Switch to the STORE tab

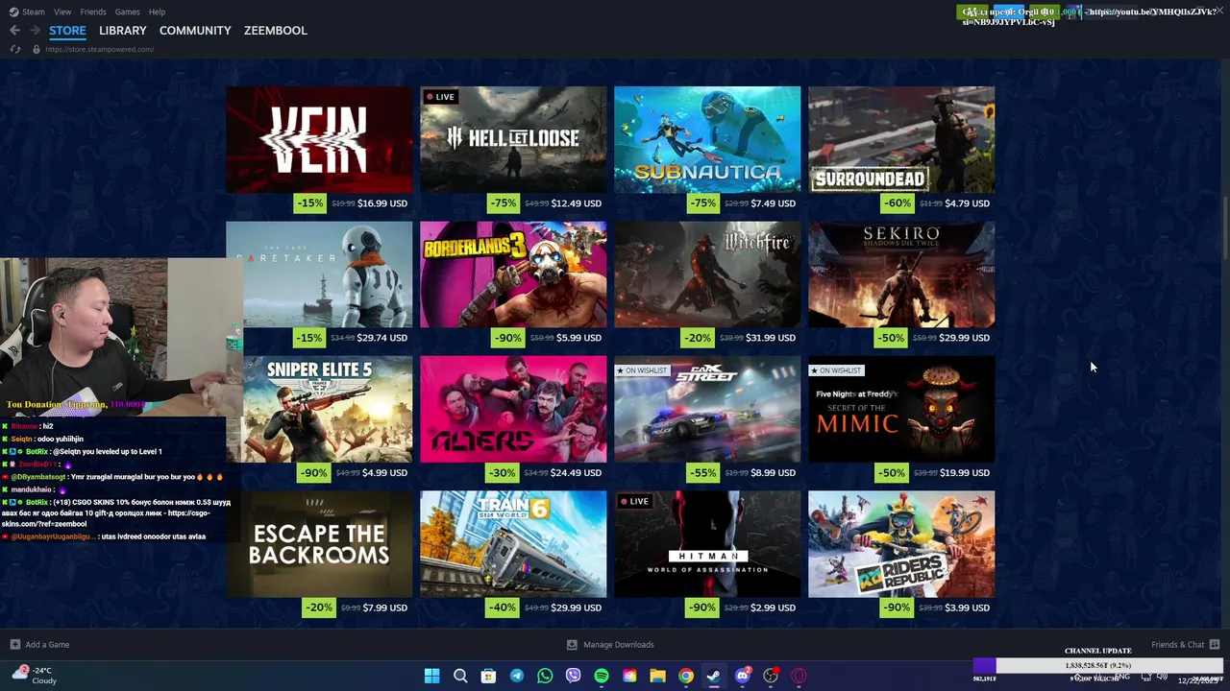pos(67,31)
